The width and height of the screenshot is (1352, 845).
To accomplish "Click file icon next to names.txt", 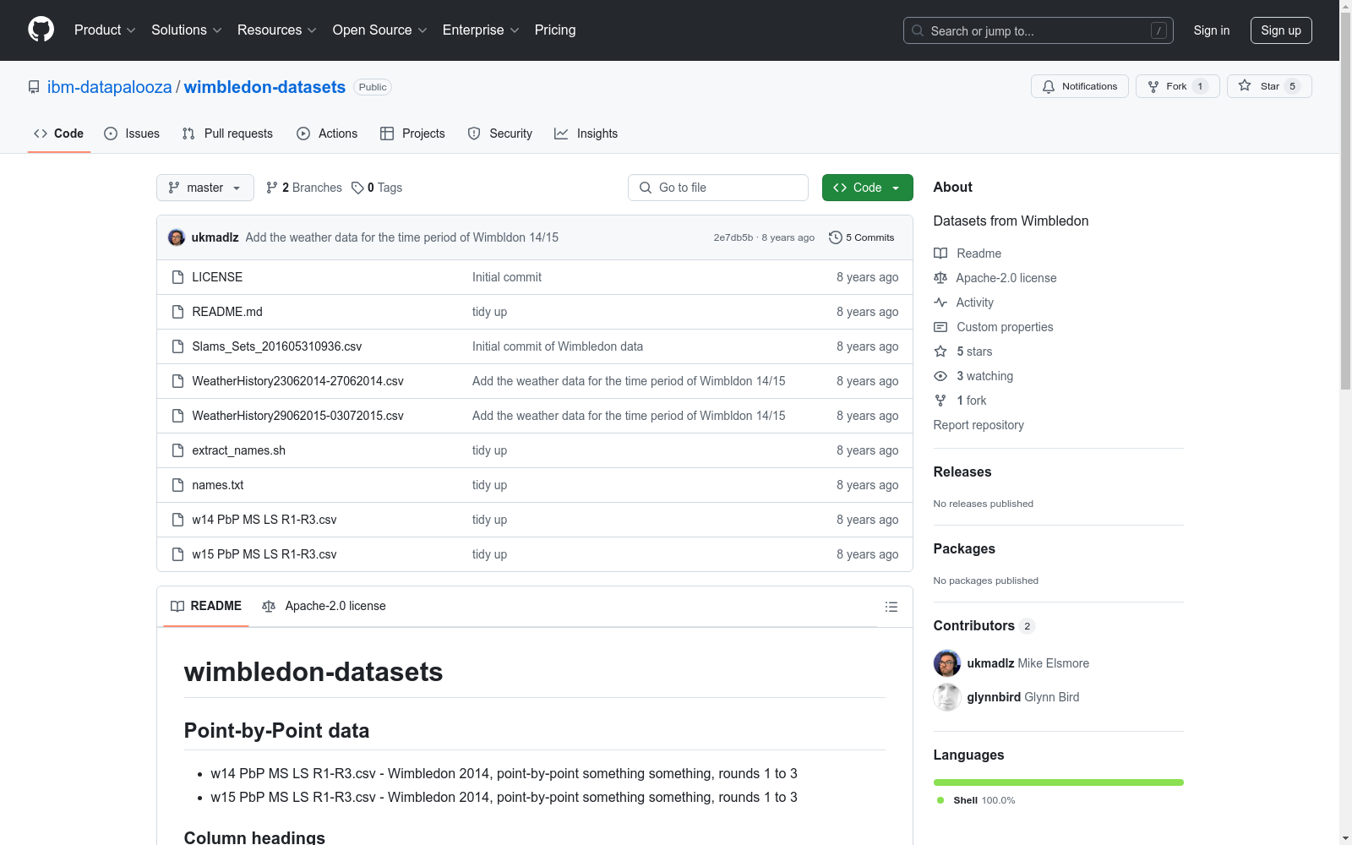I will pyautogui.click(x=177, y=485).
